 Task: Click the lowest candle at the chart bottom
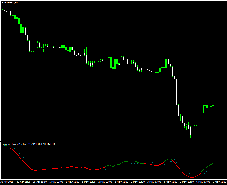[x=190, y=130]
